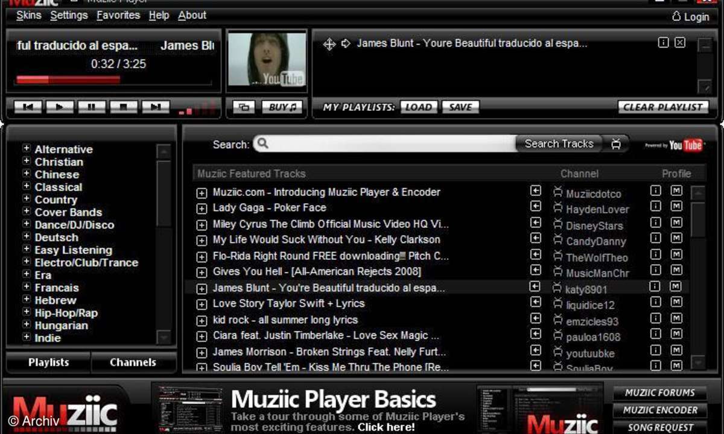Start playback with the play button
The width and height of the screenshot is (724, 434).
pyautogui.click(x=60, y=107)
